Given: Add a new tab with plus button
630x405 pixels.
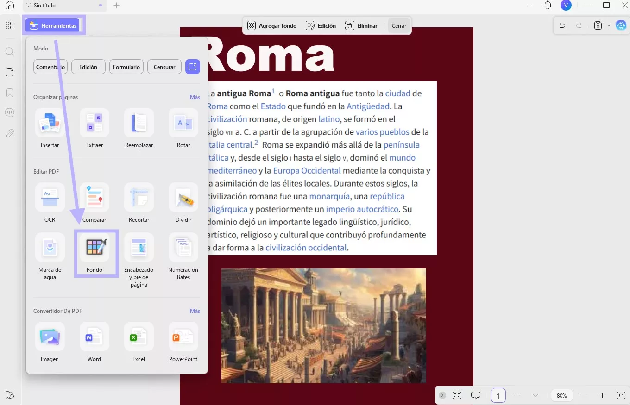Looking at the screenshot, I should (x=116, y=6).
